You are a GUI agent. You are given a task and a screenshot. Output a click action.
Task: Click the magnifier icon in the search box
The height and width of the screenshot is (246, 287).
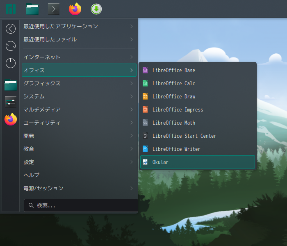pyautogui.click(x=31, y=205)
